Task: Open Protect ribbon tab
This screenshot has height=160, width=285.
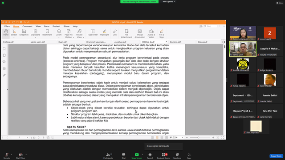Action: [x=57, y=26]
